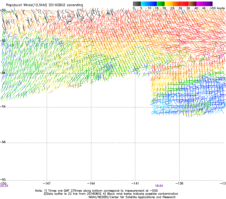This screenshot has height=199, width=226.
Task: Click the orange 25-30 knots legend segment
Action: point(177,4)
